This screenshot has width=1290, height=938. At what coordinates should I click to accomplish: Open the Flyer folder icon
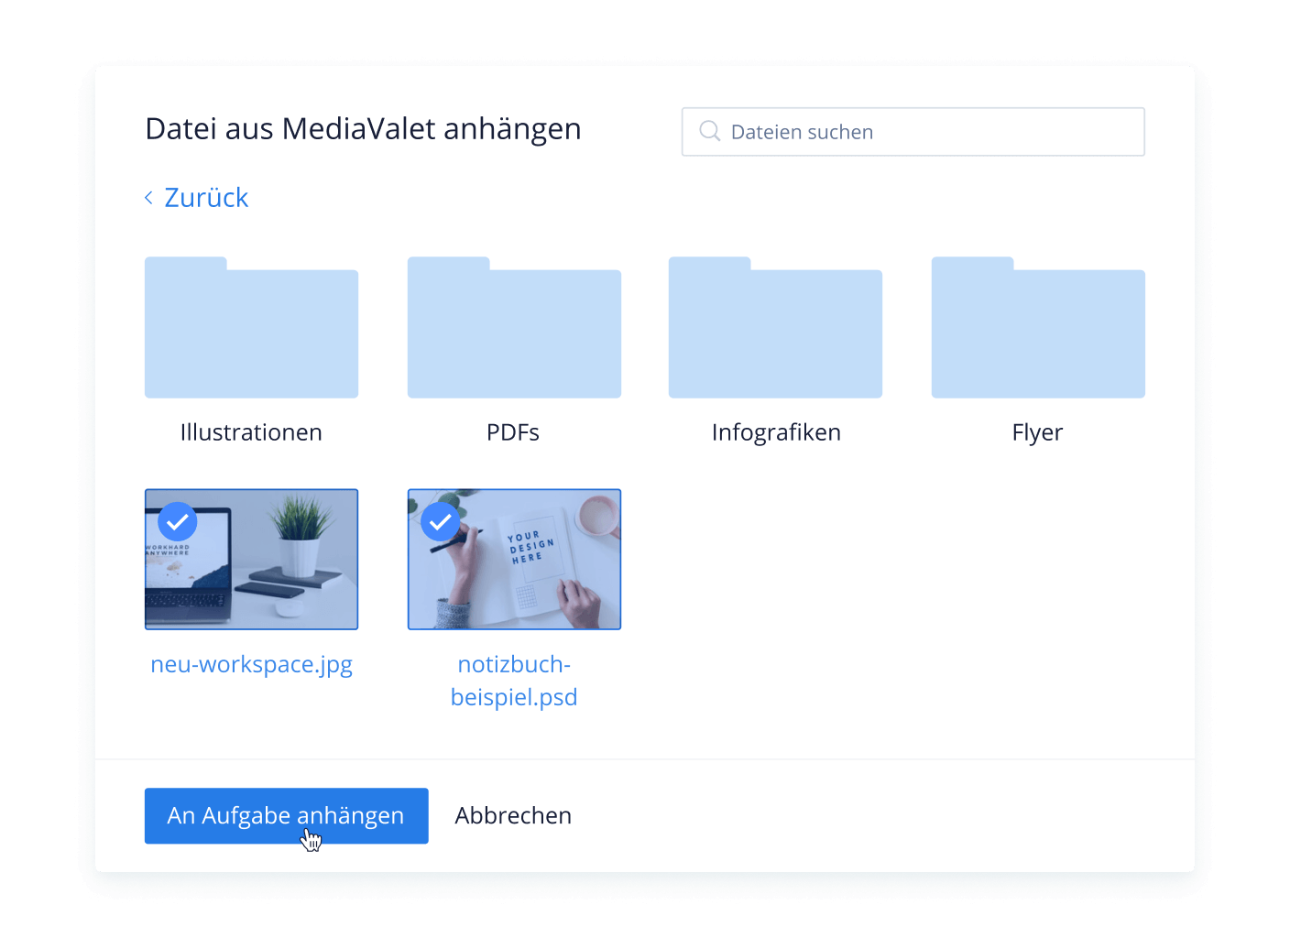[1038, 330]
